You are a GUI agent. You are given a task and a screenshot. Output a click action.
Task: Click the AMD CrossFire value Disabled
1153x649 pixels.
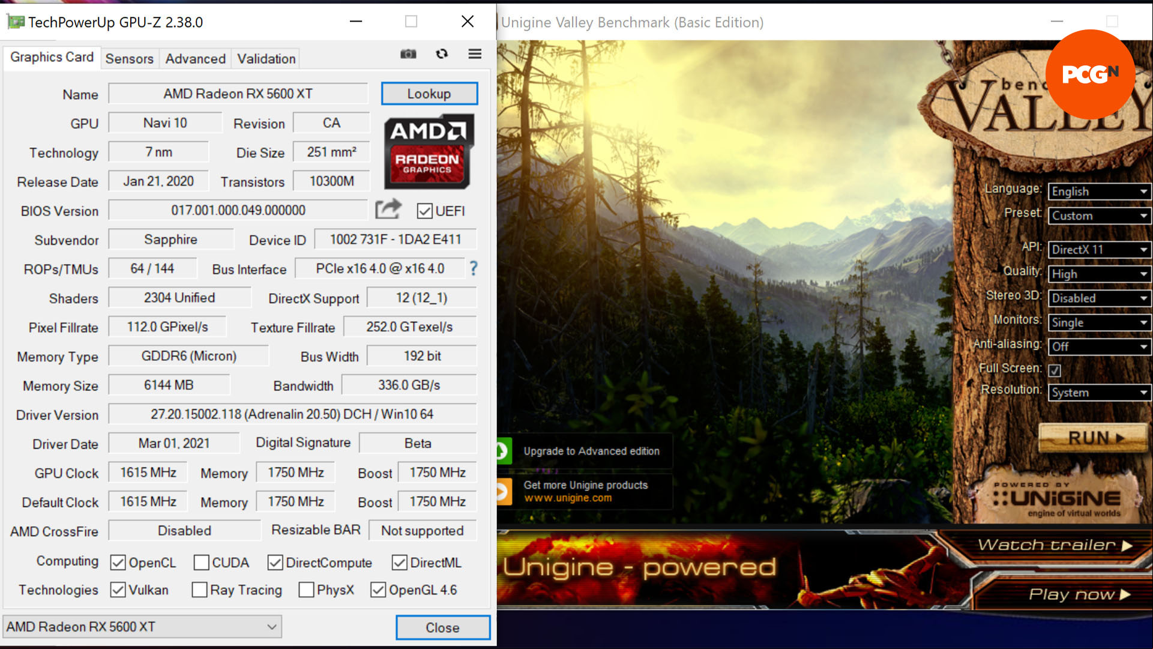point(184,531)
